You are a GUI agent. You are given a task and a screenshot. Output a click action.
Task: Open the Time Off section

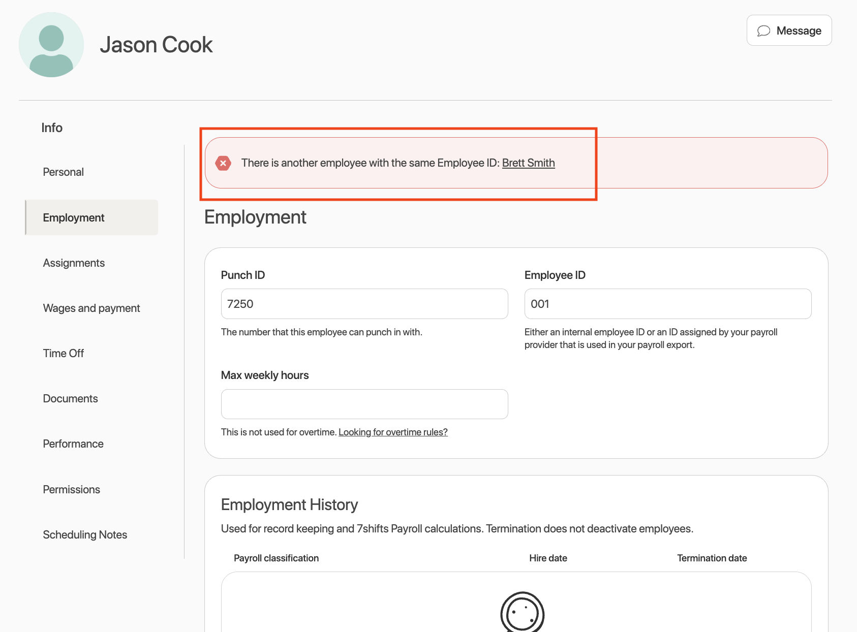coord(64,354)
